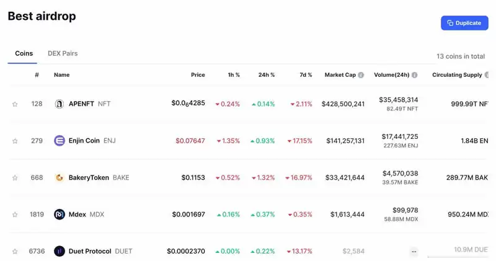Open the DEX Pairs tab

63,54
